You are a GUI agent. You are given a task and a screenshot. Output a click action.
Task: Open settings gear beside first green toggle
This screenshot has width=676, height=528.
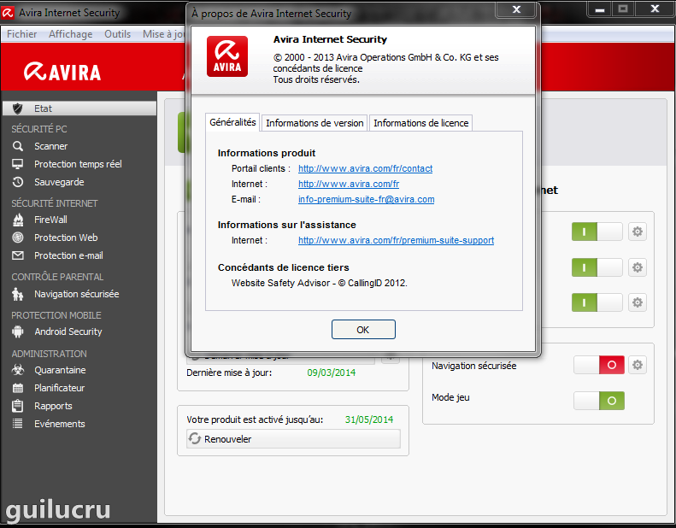(638, 232)
